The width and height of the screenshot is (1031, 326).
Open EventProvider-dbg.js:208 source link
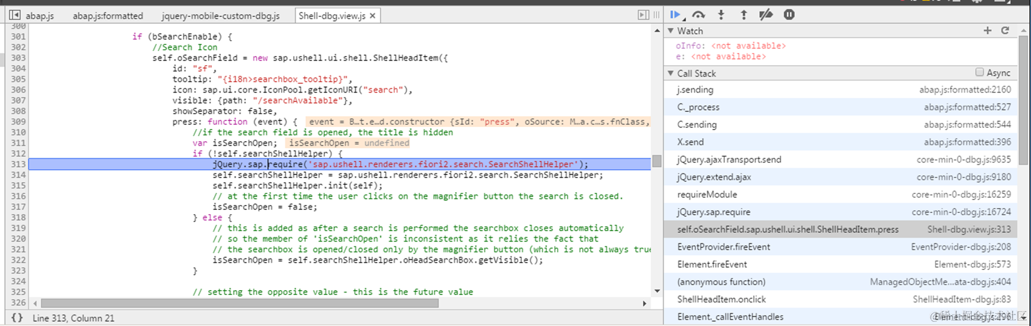961,247
